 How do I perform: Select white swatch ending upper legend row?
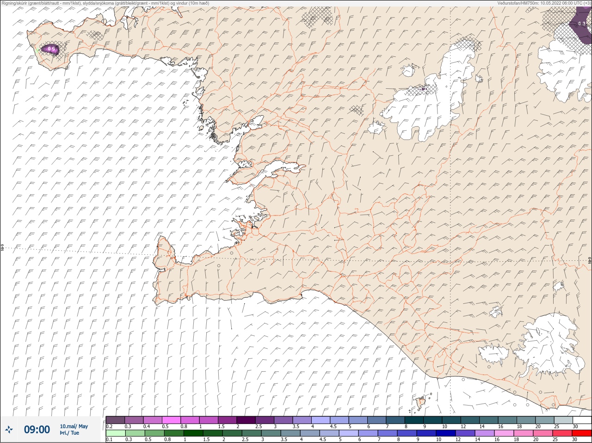click(582, 420)
